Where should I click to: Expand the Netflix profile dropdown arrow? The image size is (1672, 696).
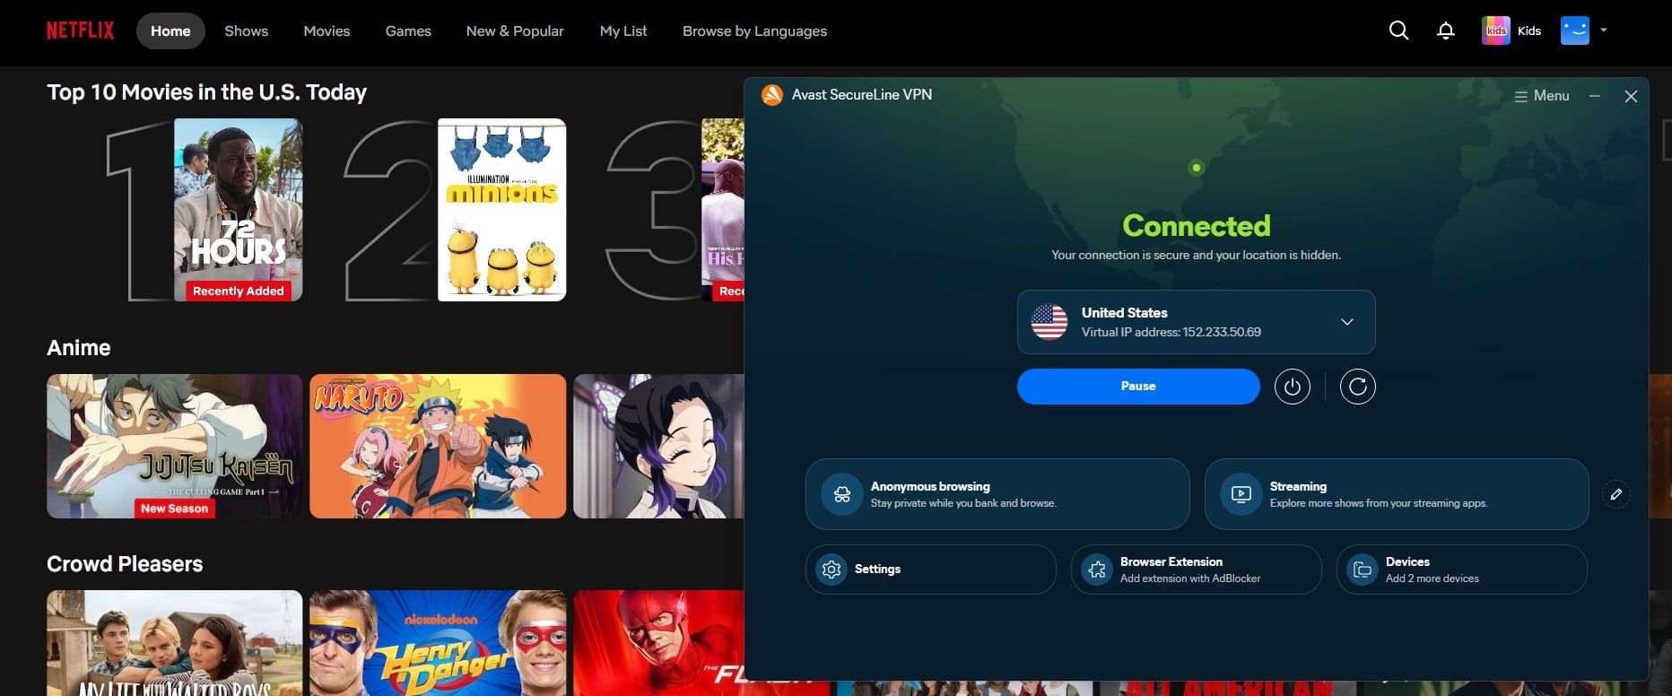pyautogui.click(x=1604, y=30)
